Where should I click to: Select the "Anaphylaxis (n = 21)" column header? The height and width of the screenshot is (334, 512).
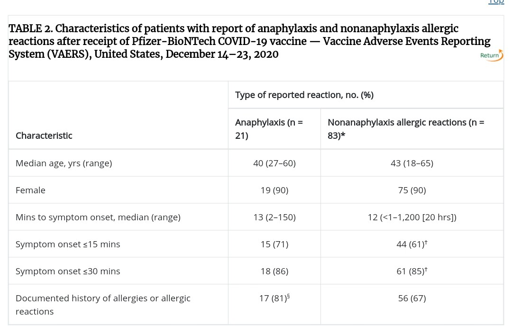click(269, 129)
